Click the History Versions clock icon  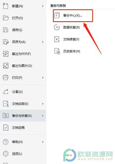pos(57,51)
